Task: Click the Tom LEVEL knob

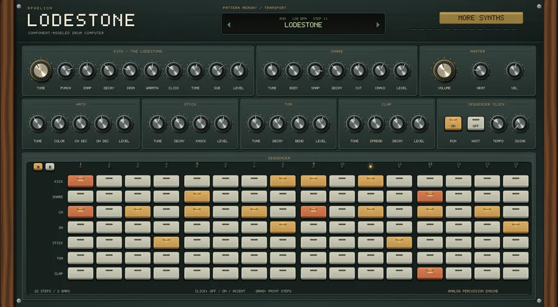Action: pos(321,123)
